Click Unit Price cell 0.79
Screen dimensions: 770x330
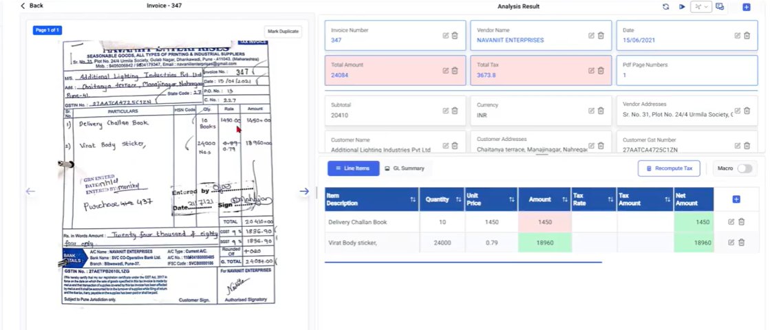pos(491,242)
